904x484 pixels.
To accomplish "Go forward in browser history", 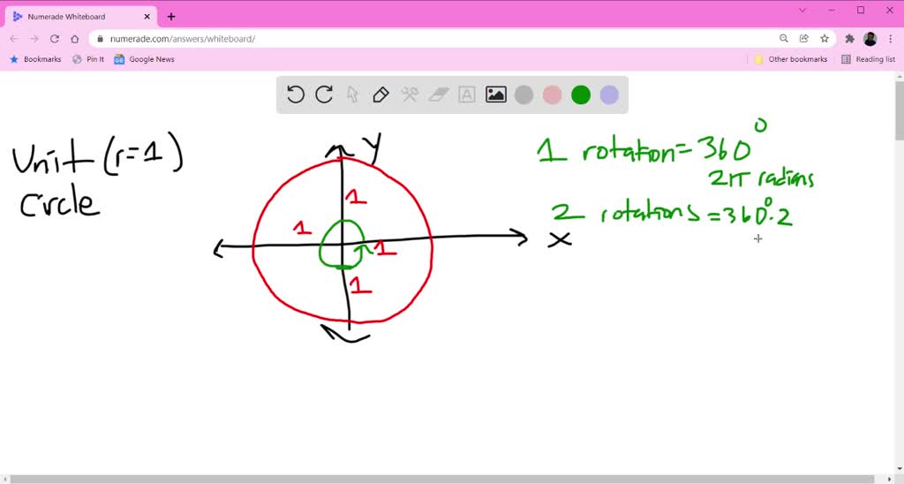I will pos(34,39).
